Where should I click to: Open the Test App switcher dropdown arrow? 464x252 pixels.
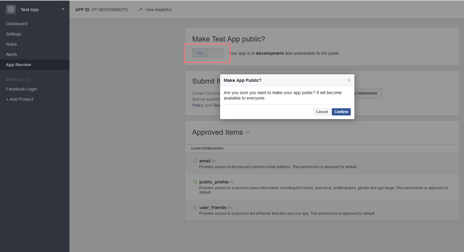click(x=63, y=9)
